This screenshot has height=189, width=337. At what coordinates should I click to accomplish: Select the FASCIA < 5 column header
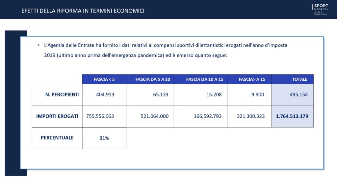(x=104, y=79)
